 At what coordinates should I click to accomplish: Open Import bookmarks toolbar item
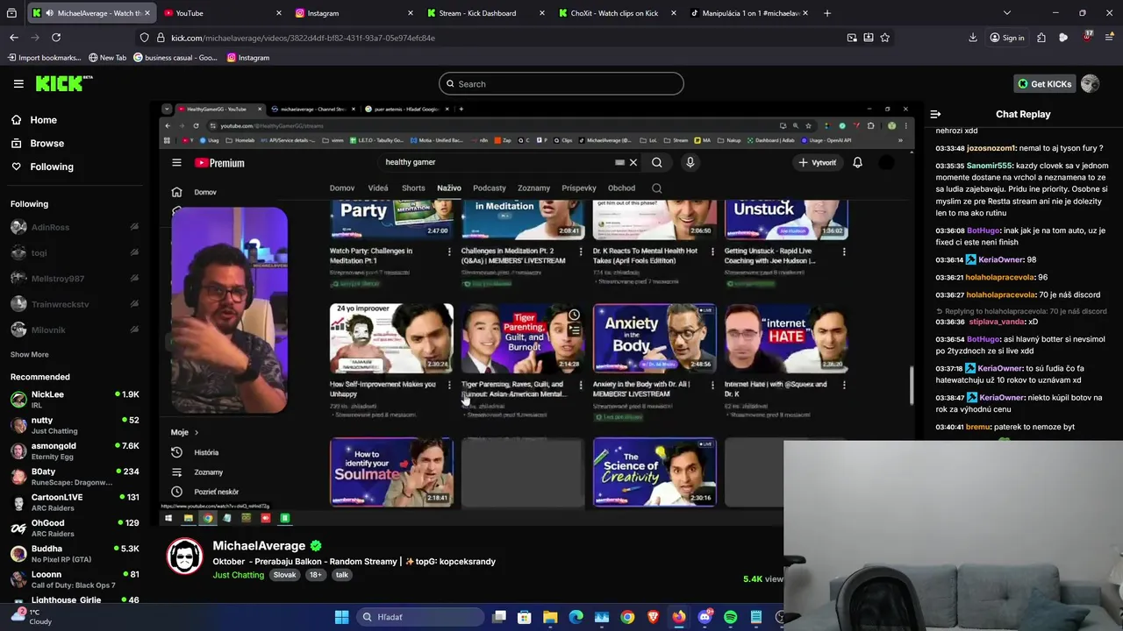tap(44, 58)
